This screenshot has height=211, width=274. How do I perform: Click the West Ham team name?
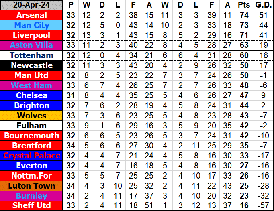click(32, 85)
